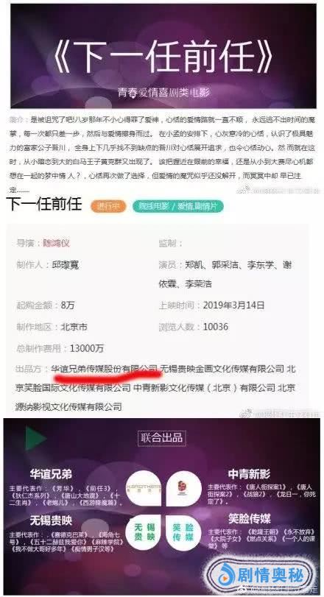
Task: Open director link 陈鸿仪
Action: [x=56, y=243]
